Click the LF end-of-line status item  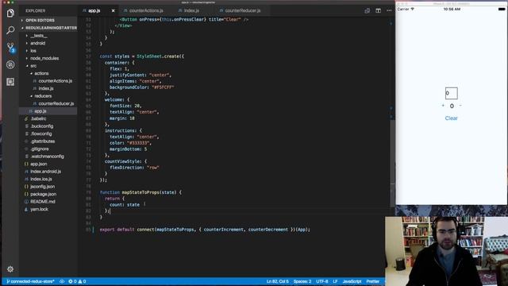335,281
